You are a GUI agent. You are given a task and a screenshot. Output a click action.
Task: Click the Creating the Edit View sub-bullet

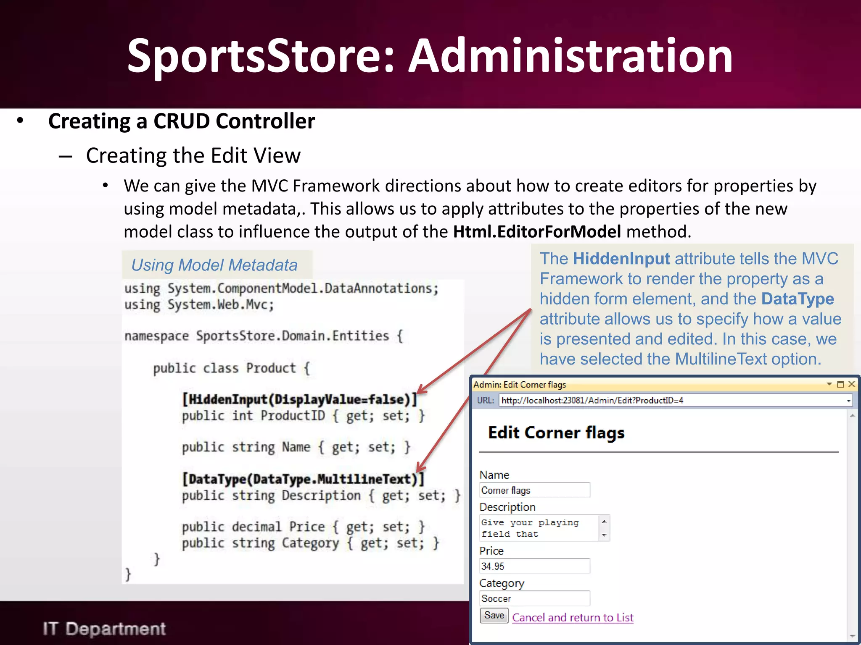tap(193, 155)
